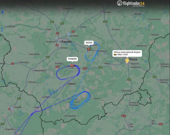
Task: Click the Vilnius city name on map
Action: click(133, 59)
